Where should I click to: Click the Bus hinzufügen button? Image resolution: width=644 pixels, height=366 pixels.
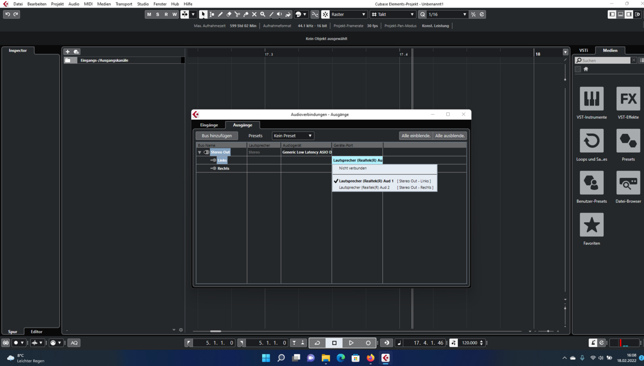pos(217,136)
